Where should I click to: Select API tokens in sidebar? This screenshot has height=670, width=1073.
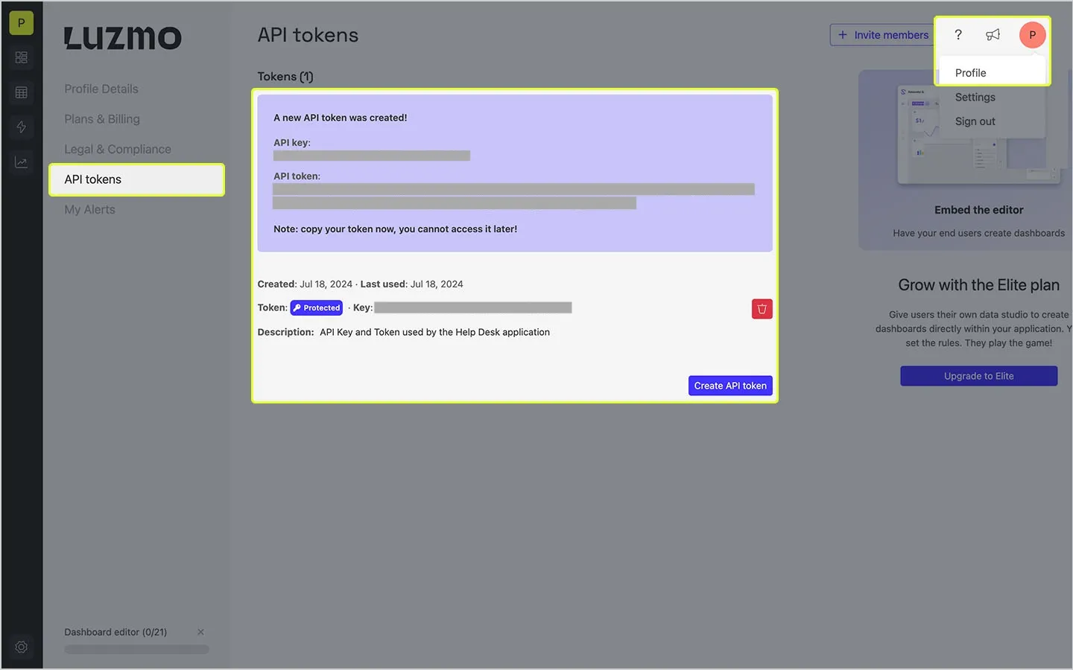(x=136, y=179)
